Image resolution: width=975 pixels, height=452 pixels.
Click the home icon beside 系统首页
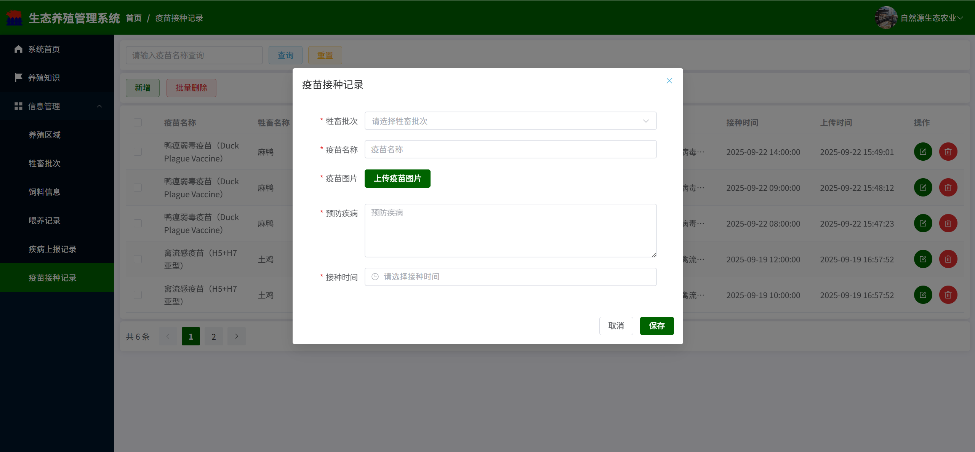[x=18, y=49]
